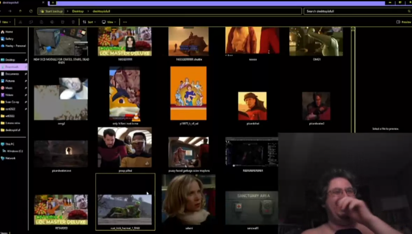Click the Cut toolbar icon
This screenshot has width=412, height=234.
click(20, 22)
